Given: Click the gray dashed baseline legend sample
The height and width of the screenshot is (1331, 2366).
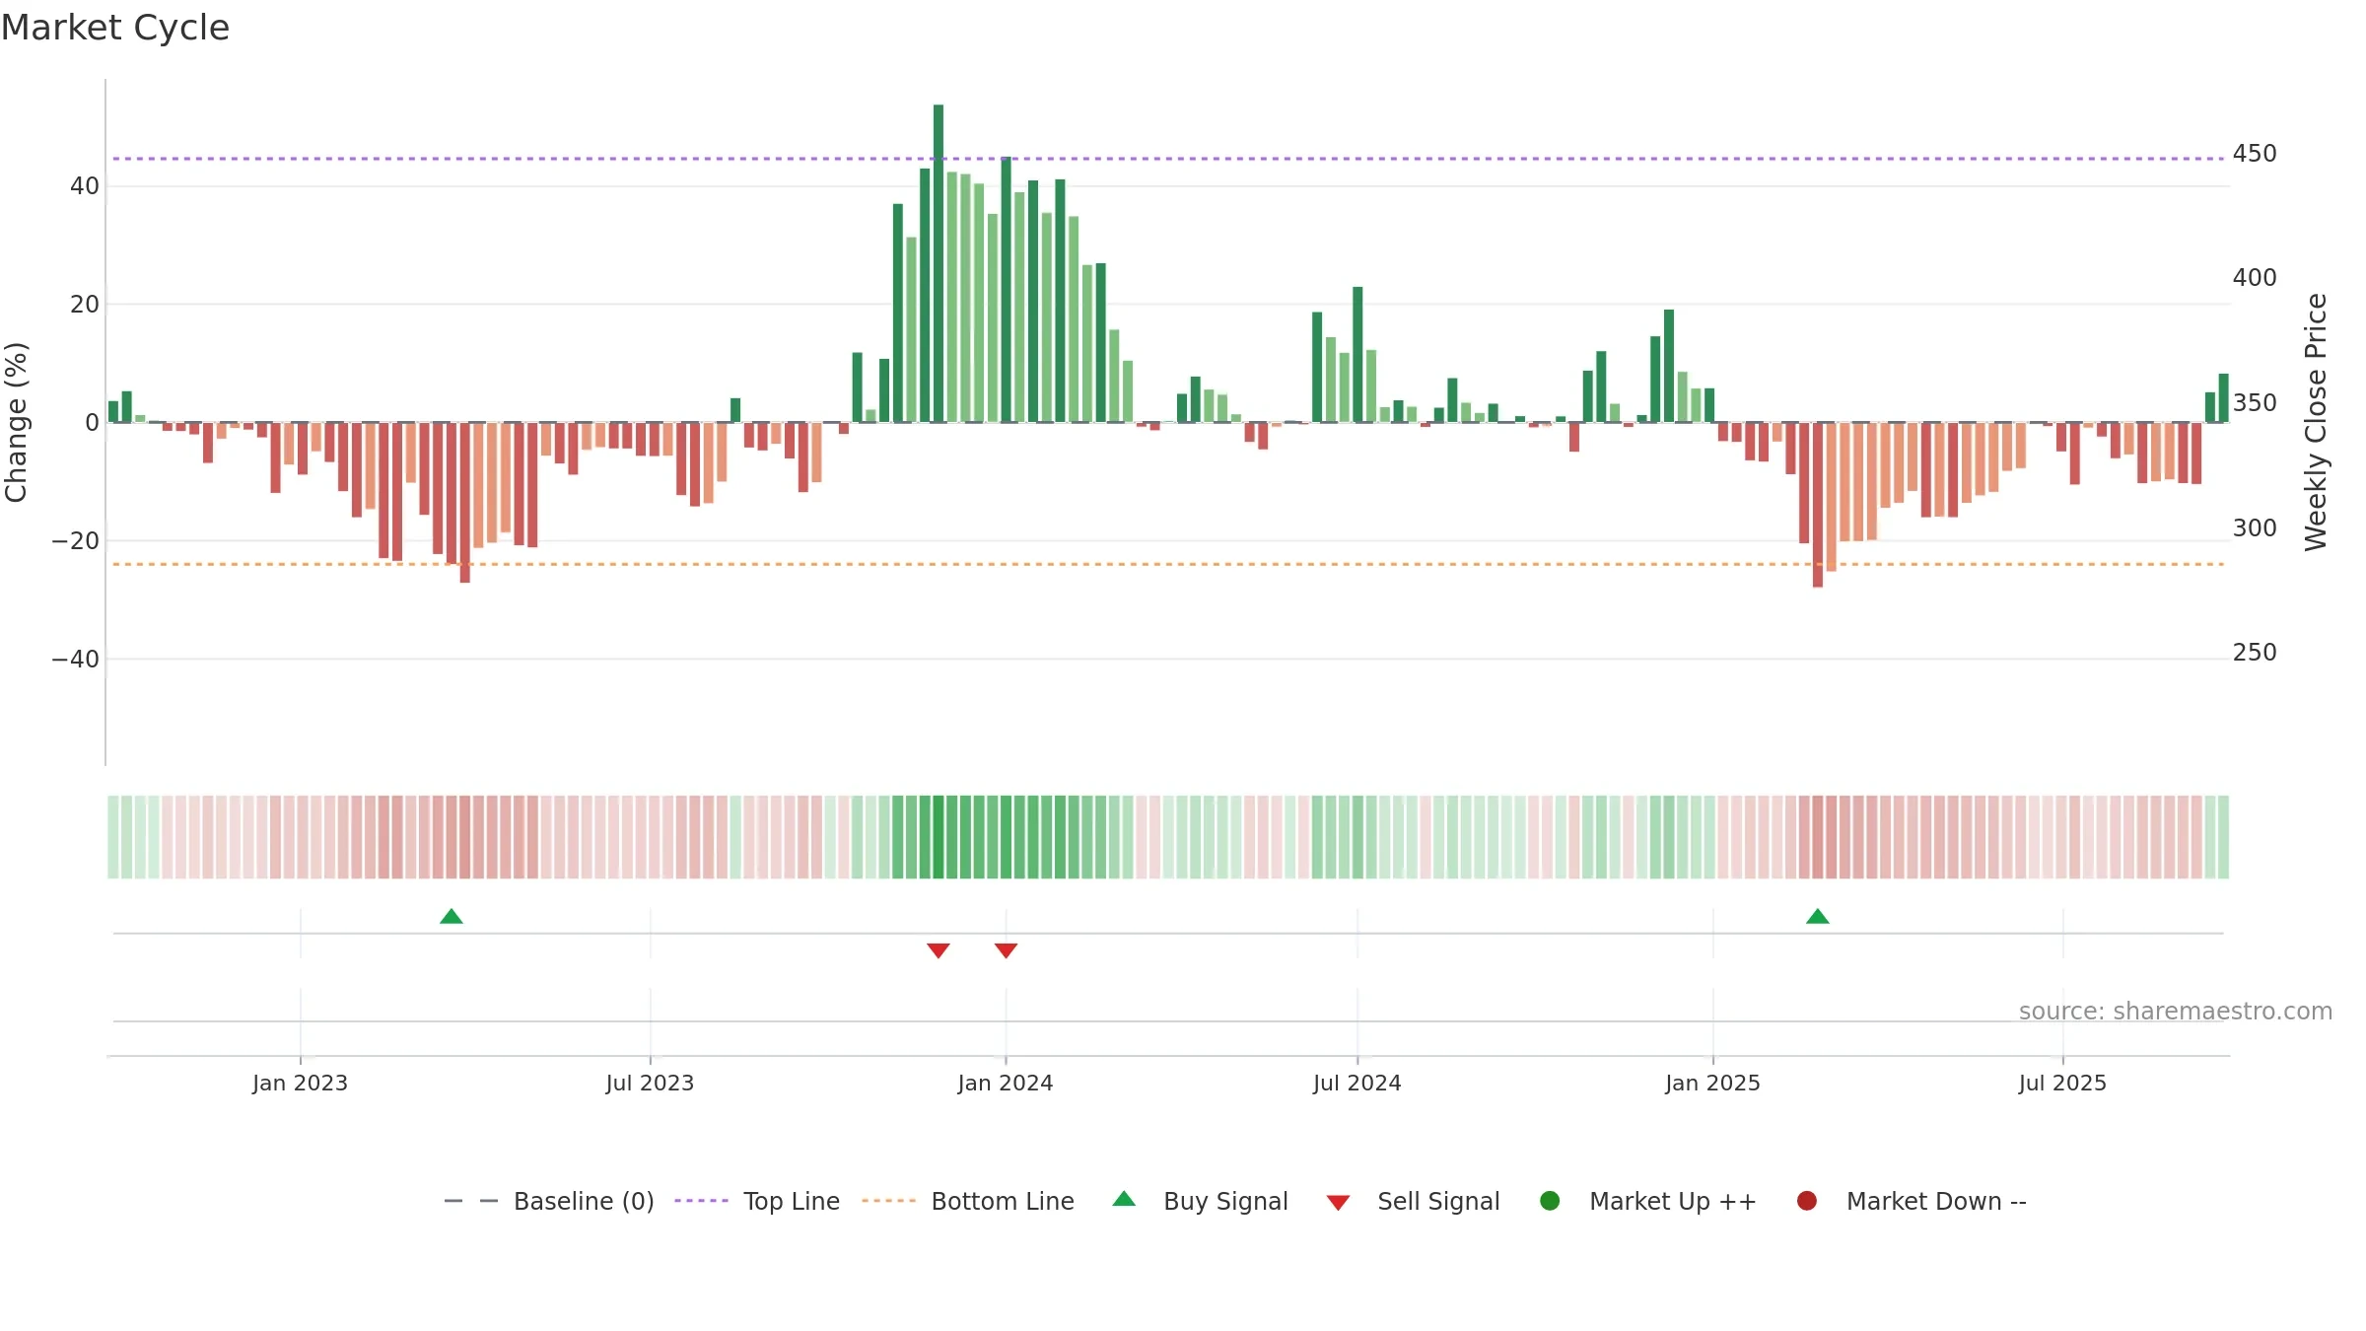Looking at the screenshot, I should tap(471, 1201).
